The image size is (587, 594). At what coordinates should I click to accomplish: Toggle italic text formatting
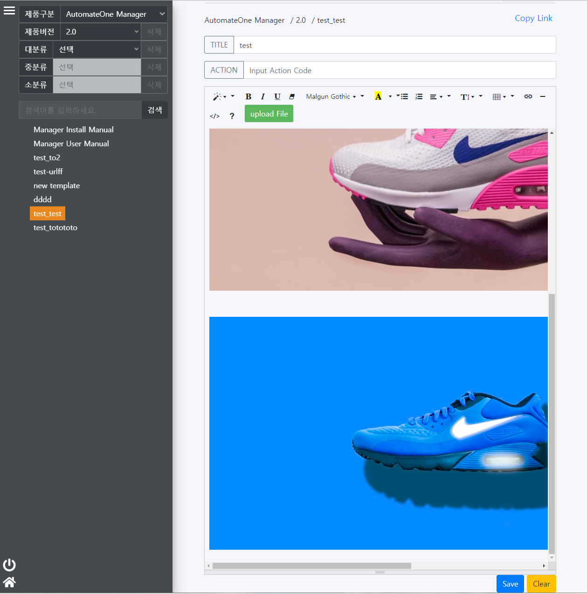coord(262,96)
